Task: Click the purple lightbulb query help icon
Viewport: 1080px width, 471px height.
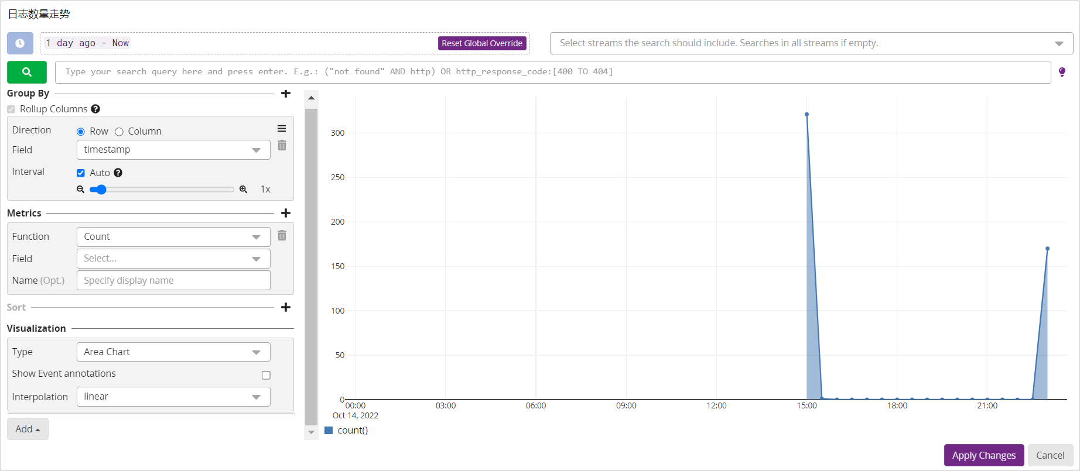Action: click(1062, 72)
